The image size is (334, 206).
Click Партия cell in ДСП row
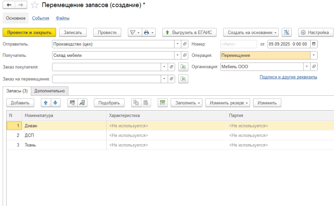(x=280, y=135)
